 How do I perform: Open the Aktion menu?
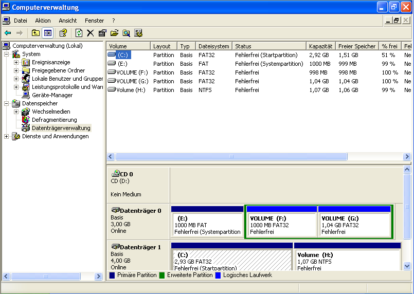click(43, 21)
